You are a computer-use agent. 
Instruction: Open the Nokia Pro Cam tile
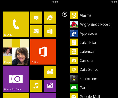(16, 79)
